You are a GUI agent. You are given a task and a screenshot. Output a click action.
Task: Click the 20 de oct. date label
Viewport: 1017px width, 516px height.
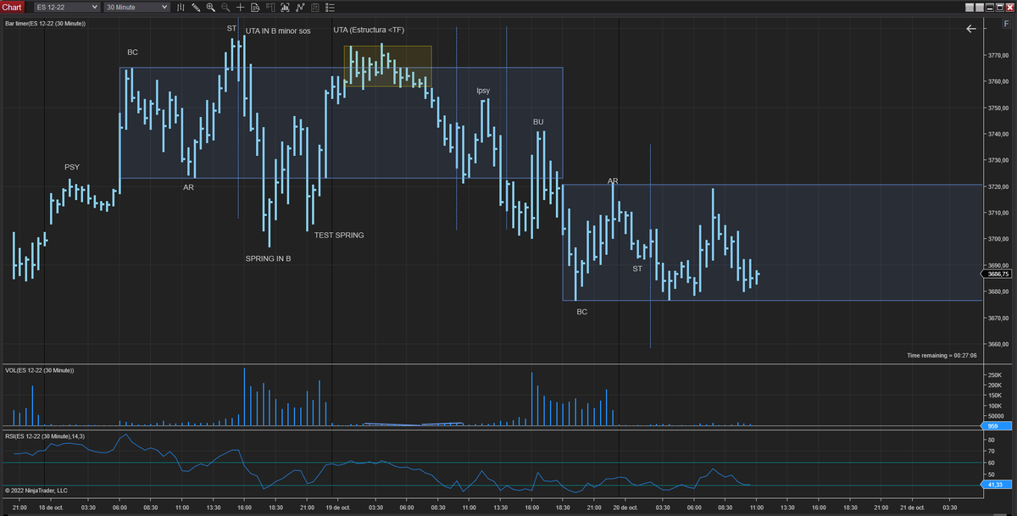click(625, 507)
